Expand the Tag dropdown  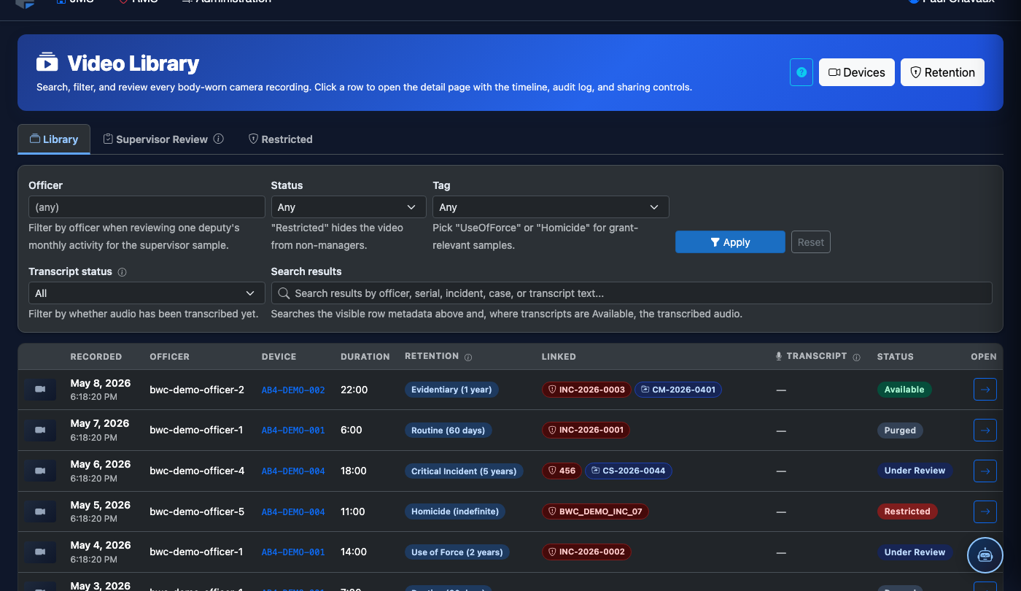click(x=551, y=207)
